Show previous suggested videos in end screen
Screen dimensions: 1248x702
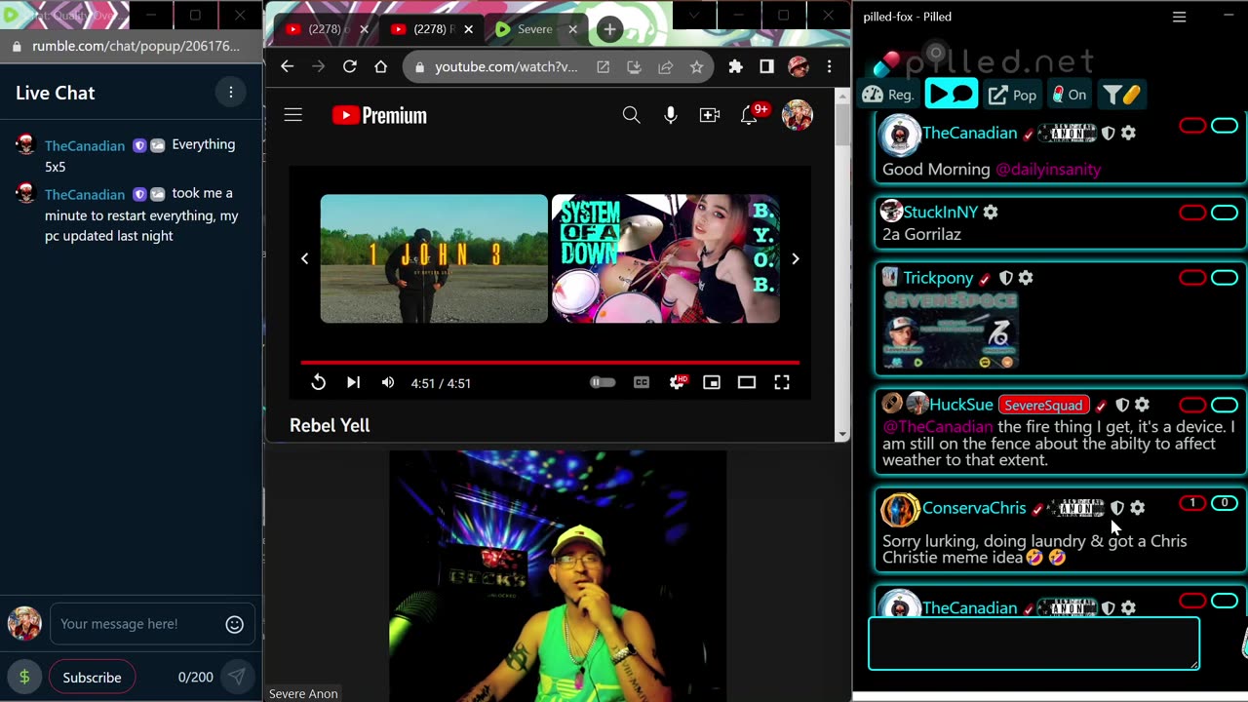[x=304, y=258]
